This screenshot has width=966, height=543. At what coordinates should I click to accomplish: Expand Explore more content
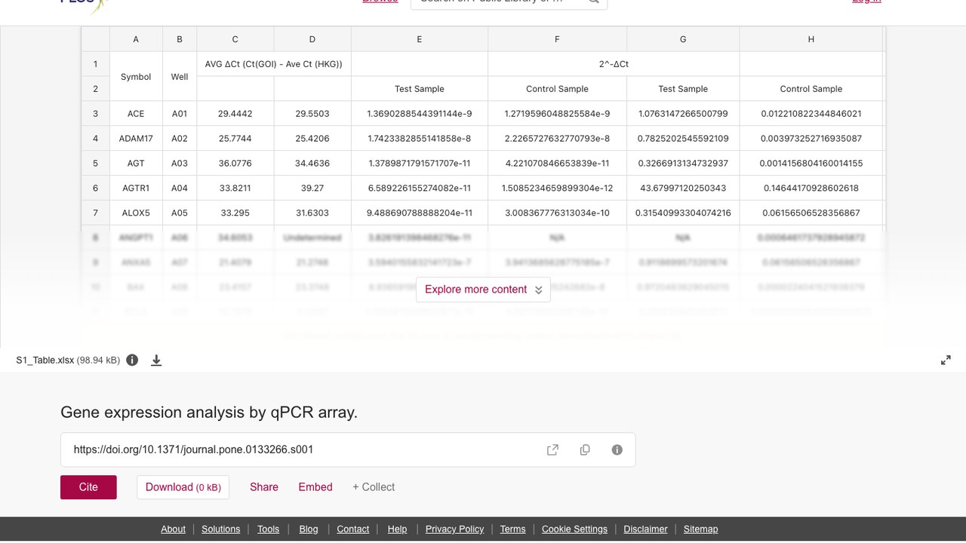[x=483, y=290]
